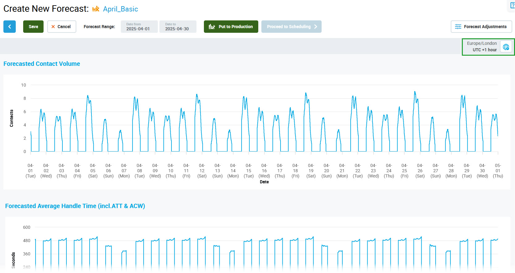515x273 pixels.
Task: Click the orange forecast icon beside April_Basic
Action: tap(96, 9)
